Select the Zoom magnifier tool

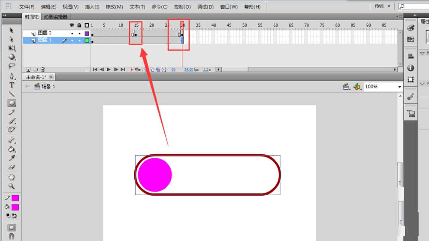click(12, 186)
